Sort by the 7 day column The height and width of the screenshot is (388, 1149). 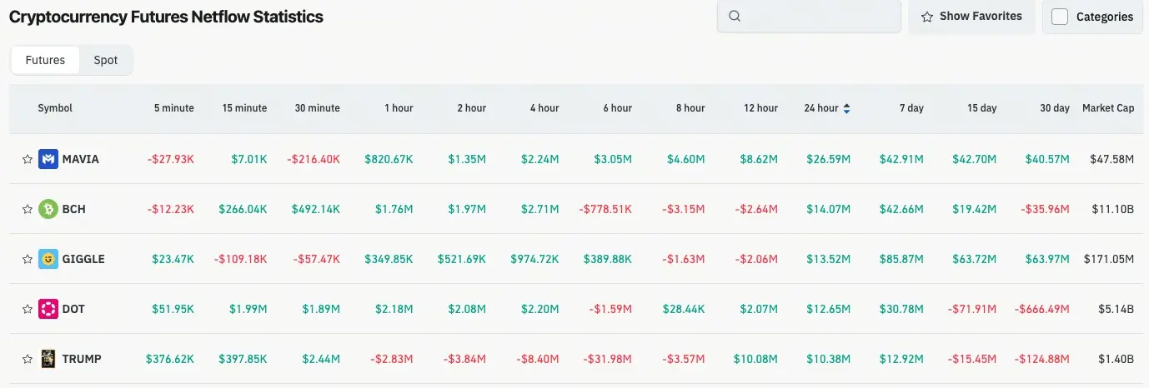tap(911, 108)
